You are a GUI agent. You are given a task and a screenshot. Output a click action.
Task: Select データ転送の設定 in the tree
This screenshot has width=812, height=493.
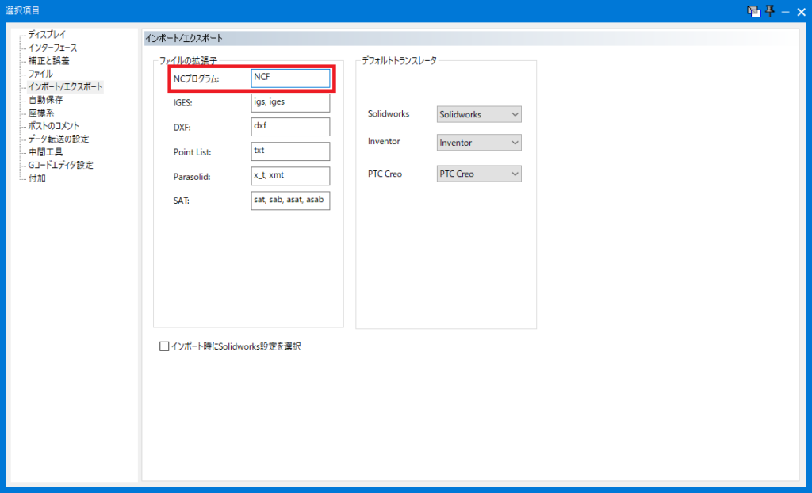coord(58,139)
